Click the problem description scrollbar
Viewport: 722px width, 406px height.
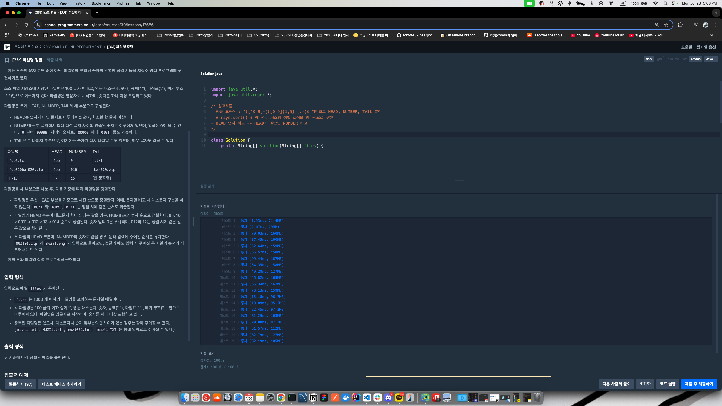189,236
